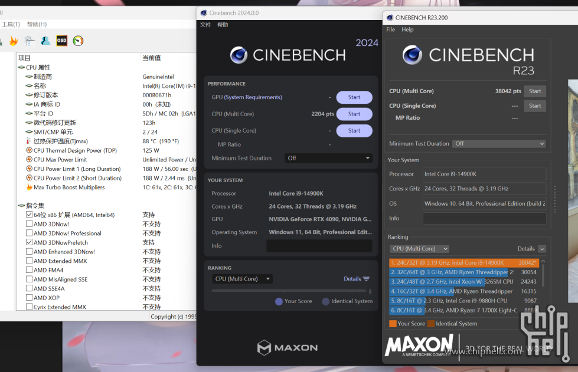Click the Cinebench 2024 sphere logo
This screenshot has width=578, height=372.
[239, 55]
